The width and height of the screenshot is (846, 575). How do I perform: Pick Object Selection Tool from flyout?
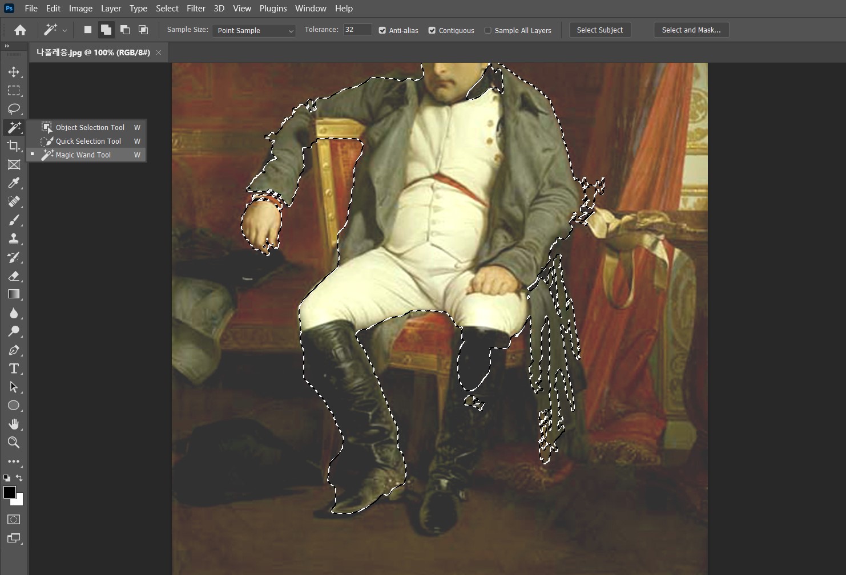coord(86,128)
